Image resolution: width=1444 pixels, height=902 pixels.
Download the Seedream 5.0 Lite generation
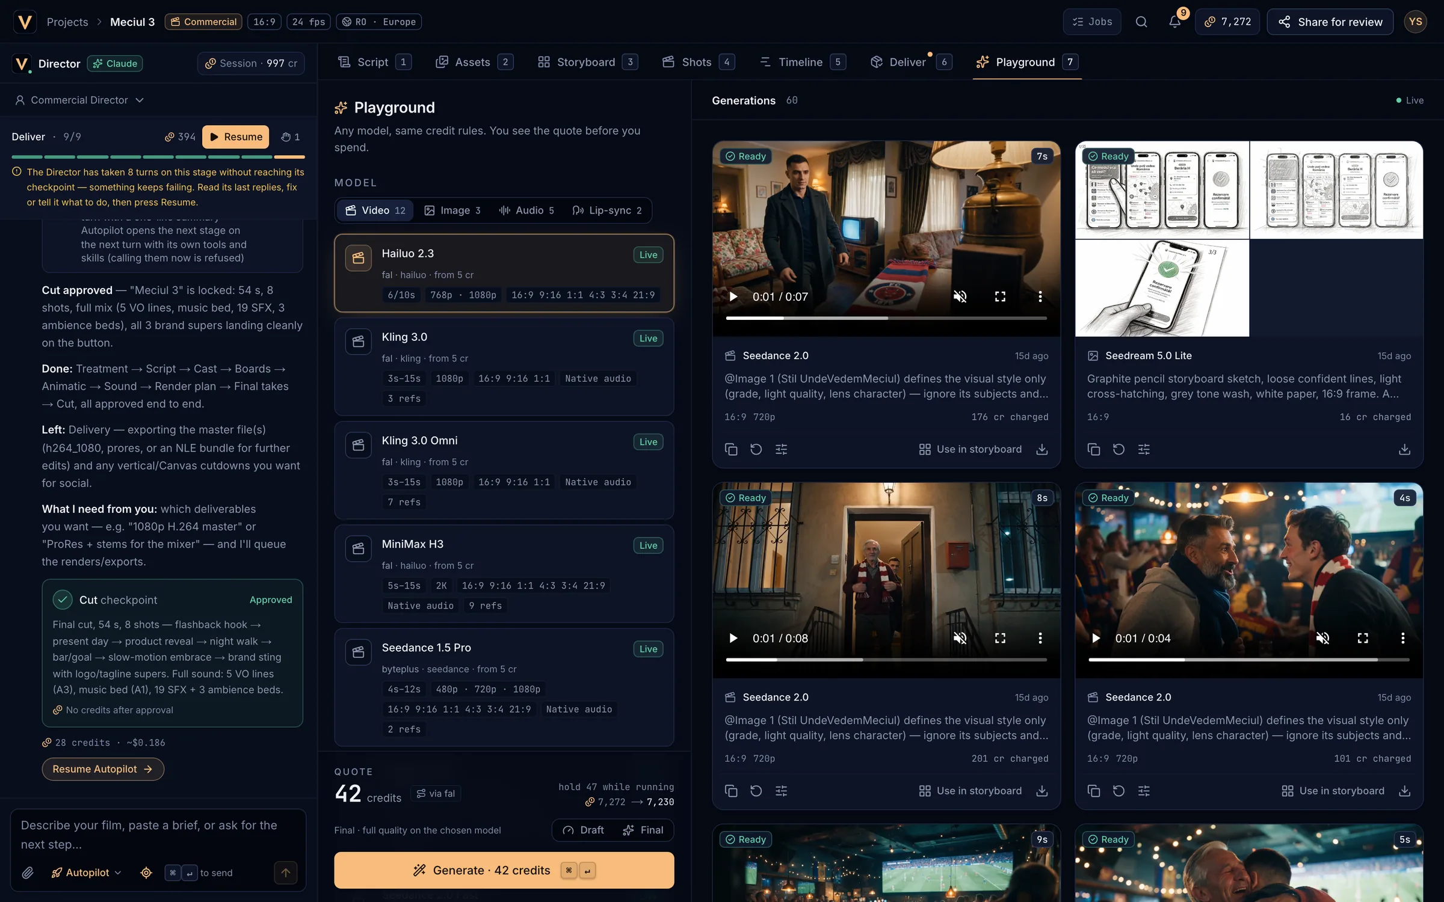[1404, 449]
